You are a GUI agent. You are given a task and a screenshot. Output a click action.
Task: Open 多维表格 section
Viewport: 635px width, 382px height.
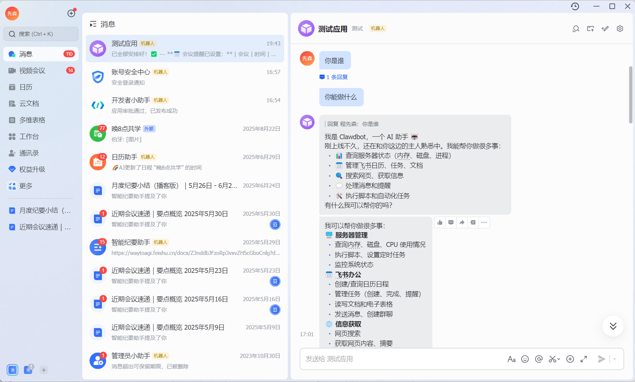tap(41, 120)
